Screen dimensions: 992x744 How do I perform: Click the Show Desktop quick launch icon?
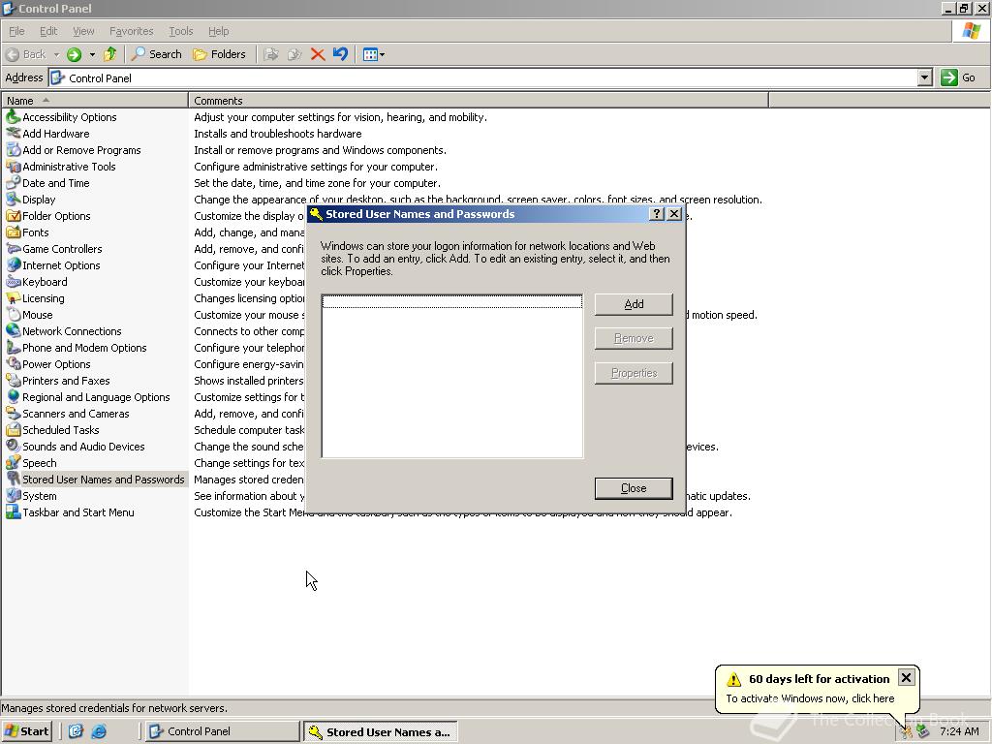[76, 731]
